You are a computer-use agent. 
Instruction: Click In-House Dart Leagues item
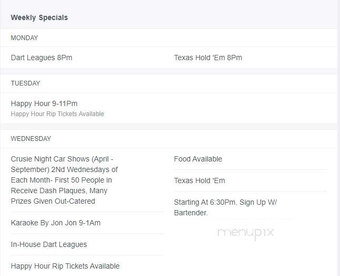49,244
